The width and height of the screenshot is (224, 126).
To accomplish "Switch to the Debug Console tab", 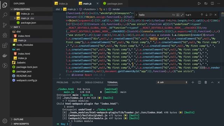I will [94, 83].
